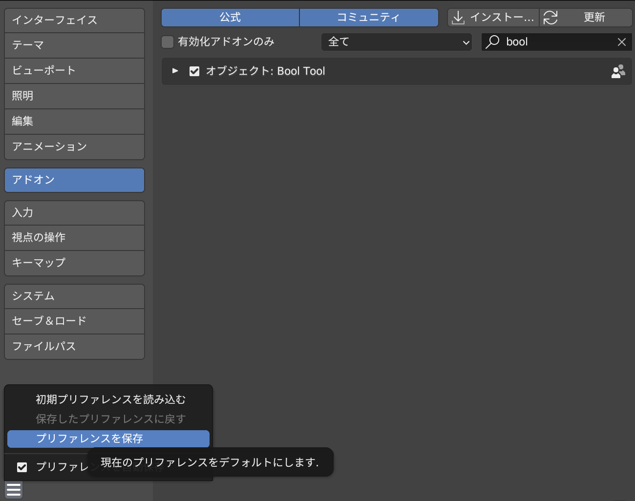
Task: Open the hamburger preferences menu icon
Action: coord(14,489)
